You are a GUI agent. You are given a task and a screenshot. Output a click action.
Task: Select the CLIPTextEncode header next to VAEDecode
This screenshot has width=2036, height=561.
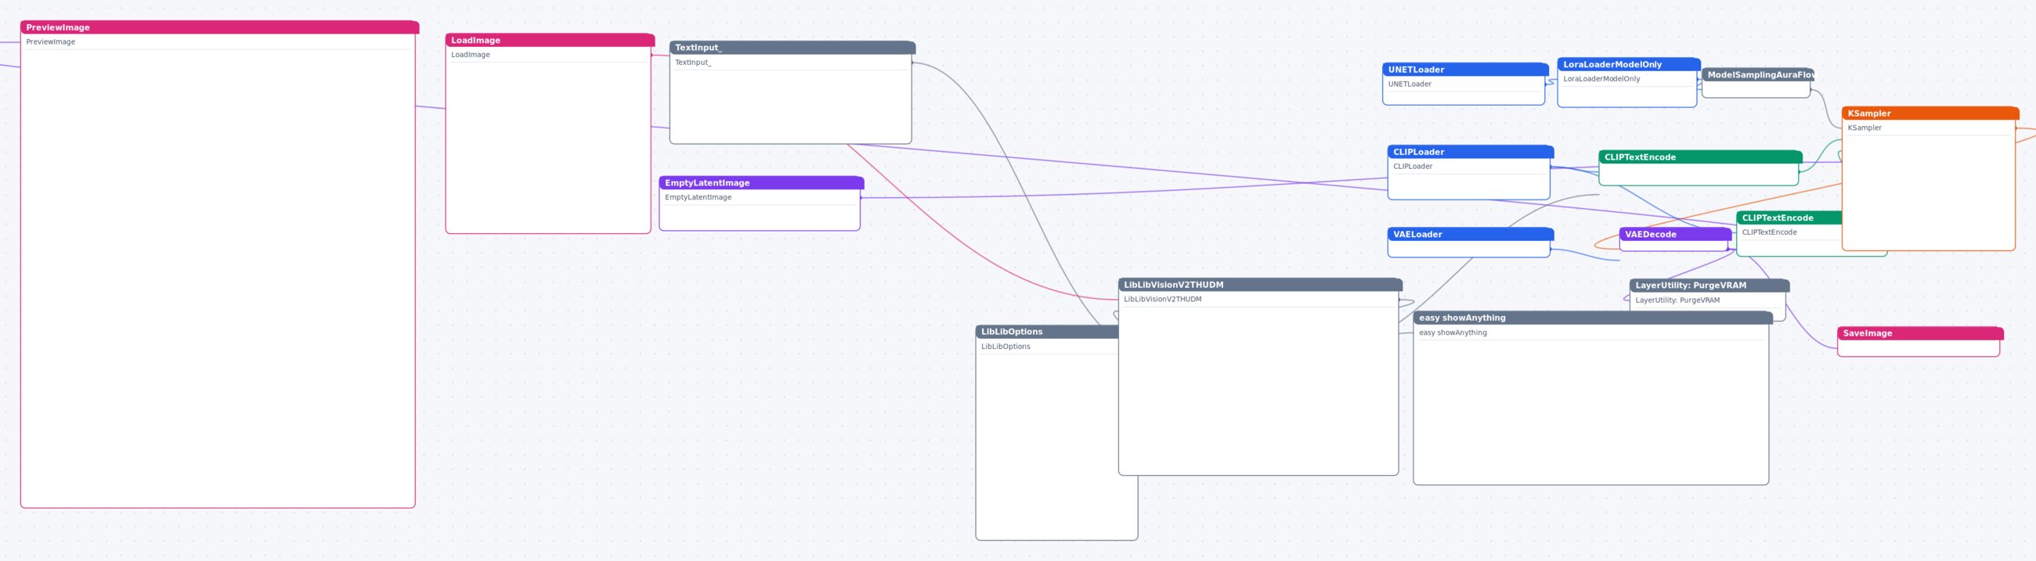(x=1789, y=218)
